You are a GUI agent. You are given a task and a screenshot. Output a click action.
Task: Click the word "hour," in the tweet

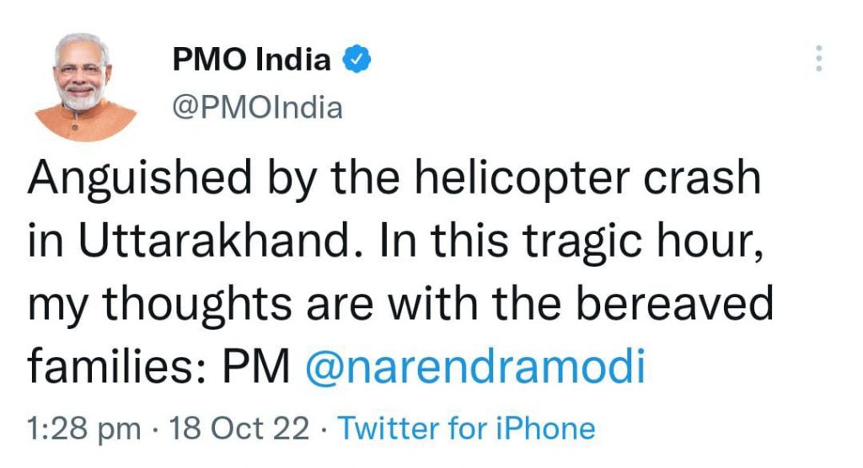click(x=705, y=242)
